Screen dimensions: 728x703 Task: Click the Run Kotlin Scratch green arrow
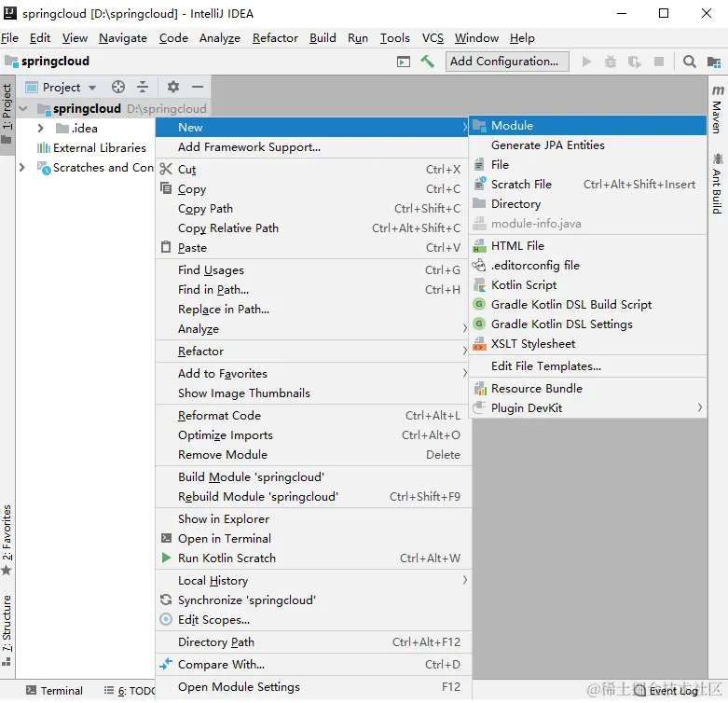click(166, 558)
